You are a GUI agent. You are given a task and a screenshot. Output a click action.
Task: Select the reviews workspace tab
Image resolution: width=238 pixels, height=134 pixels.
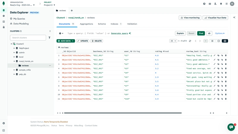[61, 10]
